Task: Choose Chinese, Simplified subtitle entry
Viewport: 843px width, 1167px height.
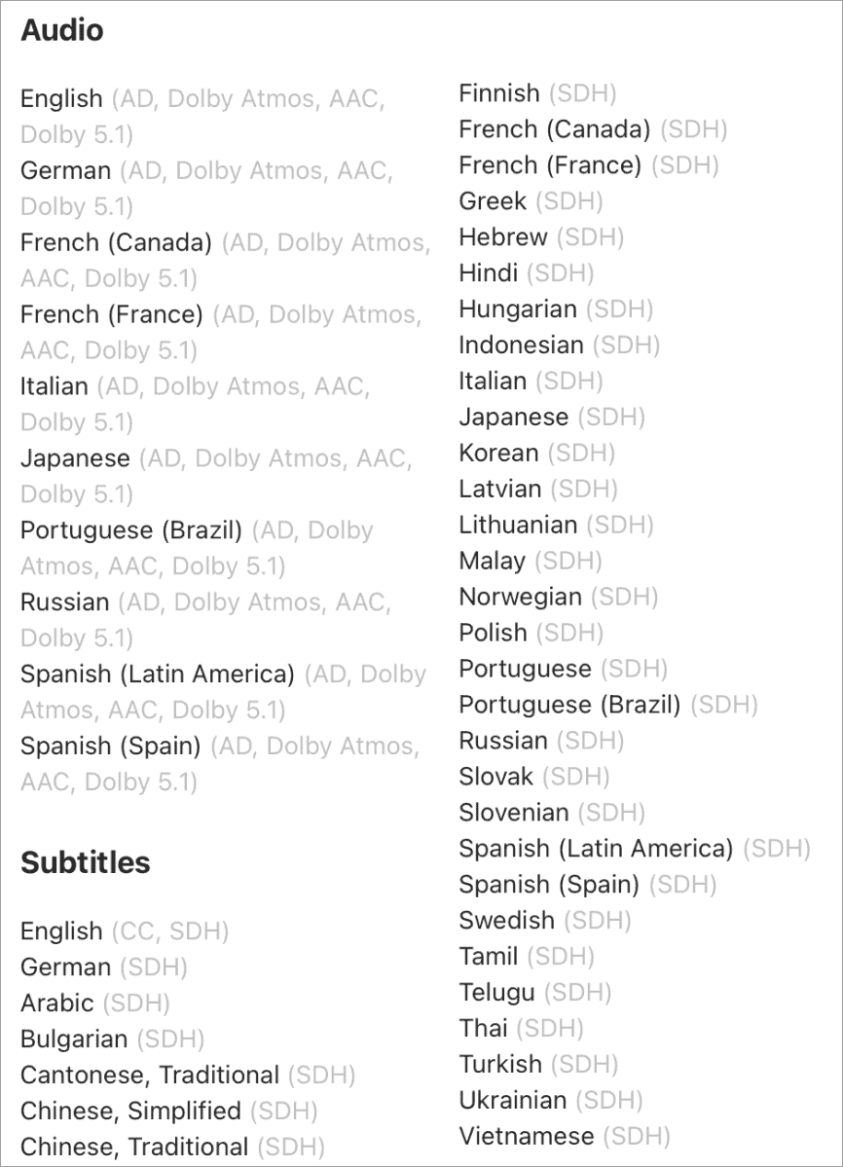Action: click(130, 1112)
